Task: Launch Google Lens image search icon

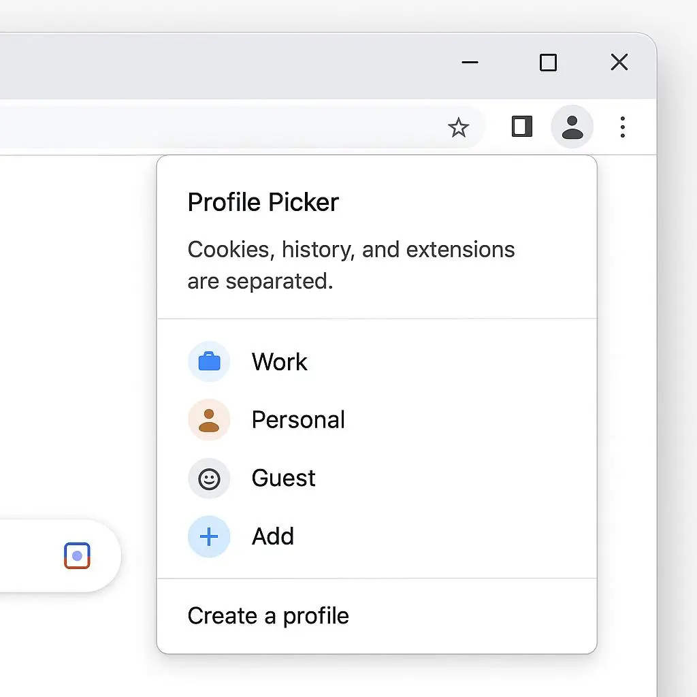Action: pyautogui.click(x=77, y=555)
